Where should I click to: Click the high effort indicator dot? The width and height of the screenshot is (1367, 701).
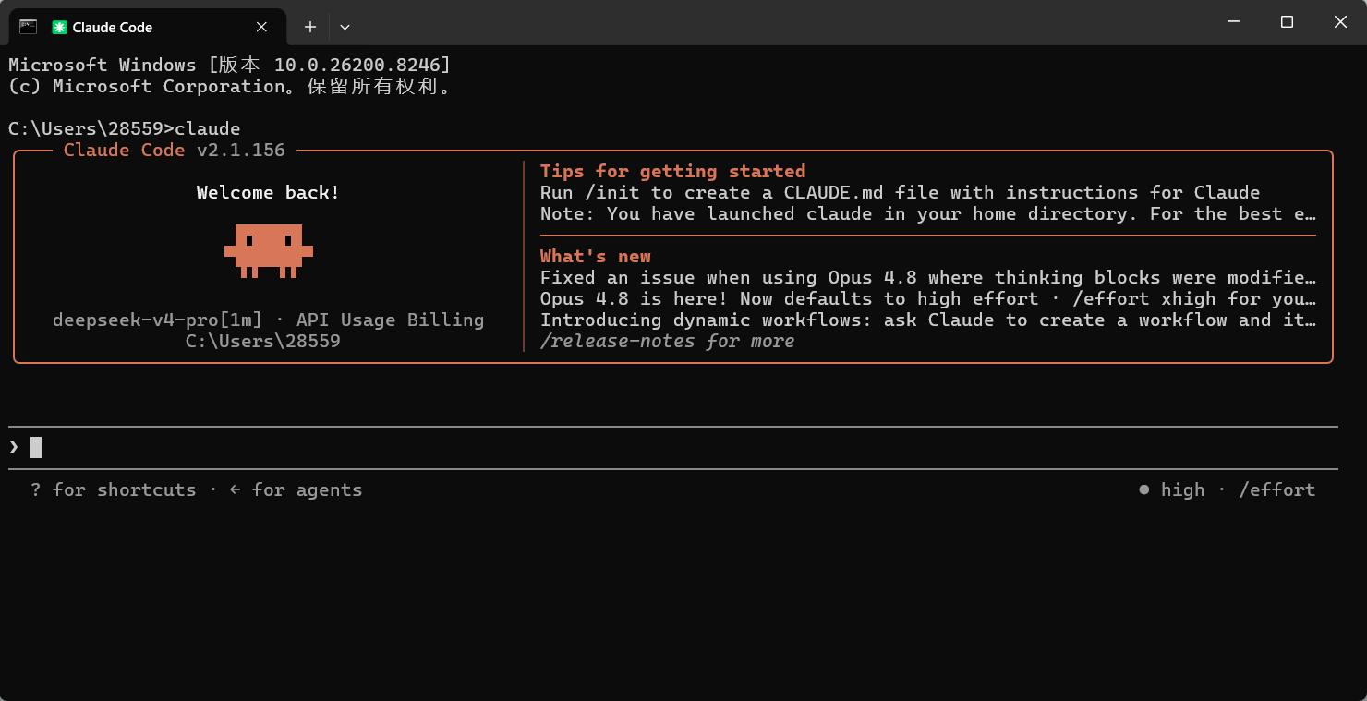pyautogui.click(x=1144, y=490)
